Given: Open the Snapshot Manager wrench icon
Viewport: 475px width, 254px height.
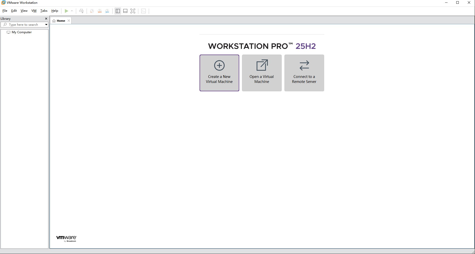Looking at the screenshot, I should [x=107, y=11].
